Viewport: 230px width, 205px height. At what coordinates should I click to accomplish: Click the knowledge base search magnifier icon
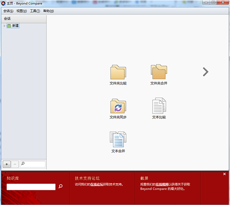[60, 186]
